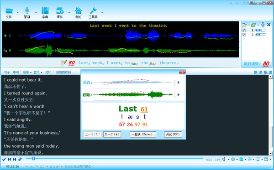
Task: Open the 字典 (Dictionary) book icon
Action: (x=45, y=10)
